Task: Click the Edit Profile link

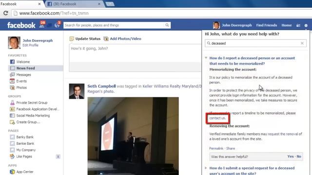Action: (x=30, y=45)
